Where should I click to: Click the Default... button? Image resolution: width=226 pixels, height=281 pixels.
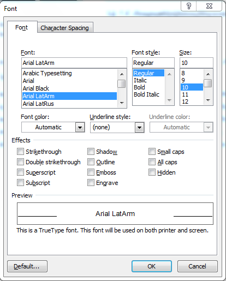[x=27, y=266]
